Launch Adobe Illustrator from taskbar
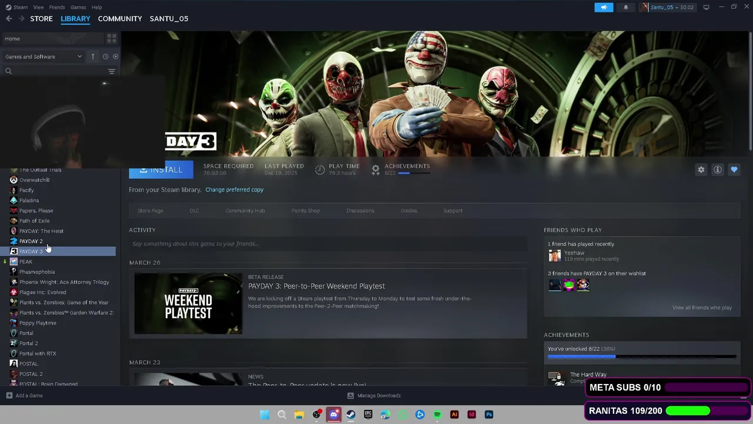 pos(454,415)
